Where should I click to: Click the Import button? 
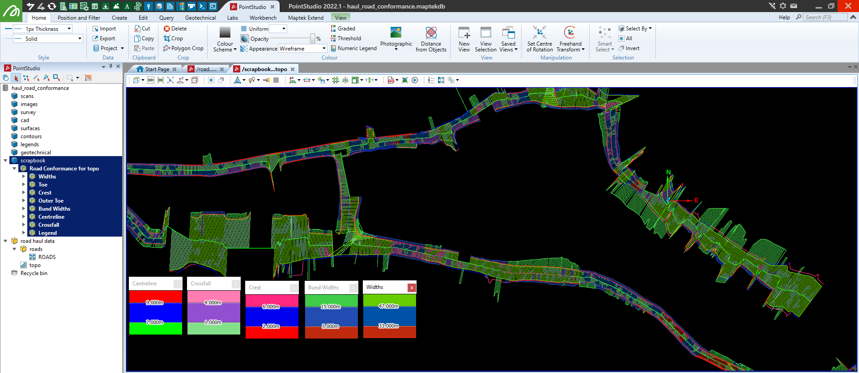104,29
